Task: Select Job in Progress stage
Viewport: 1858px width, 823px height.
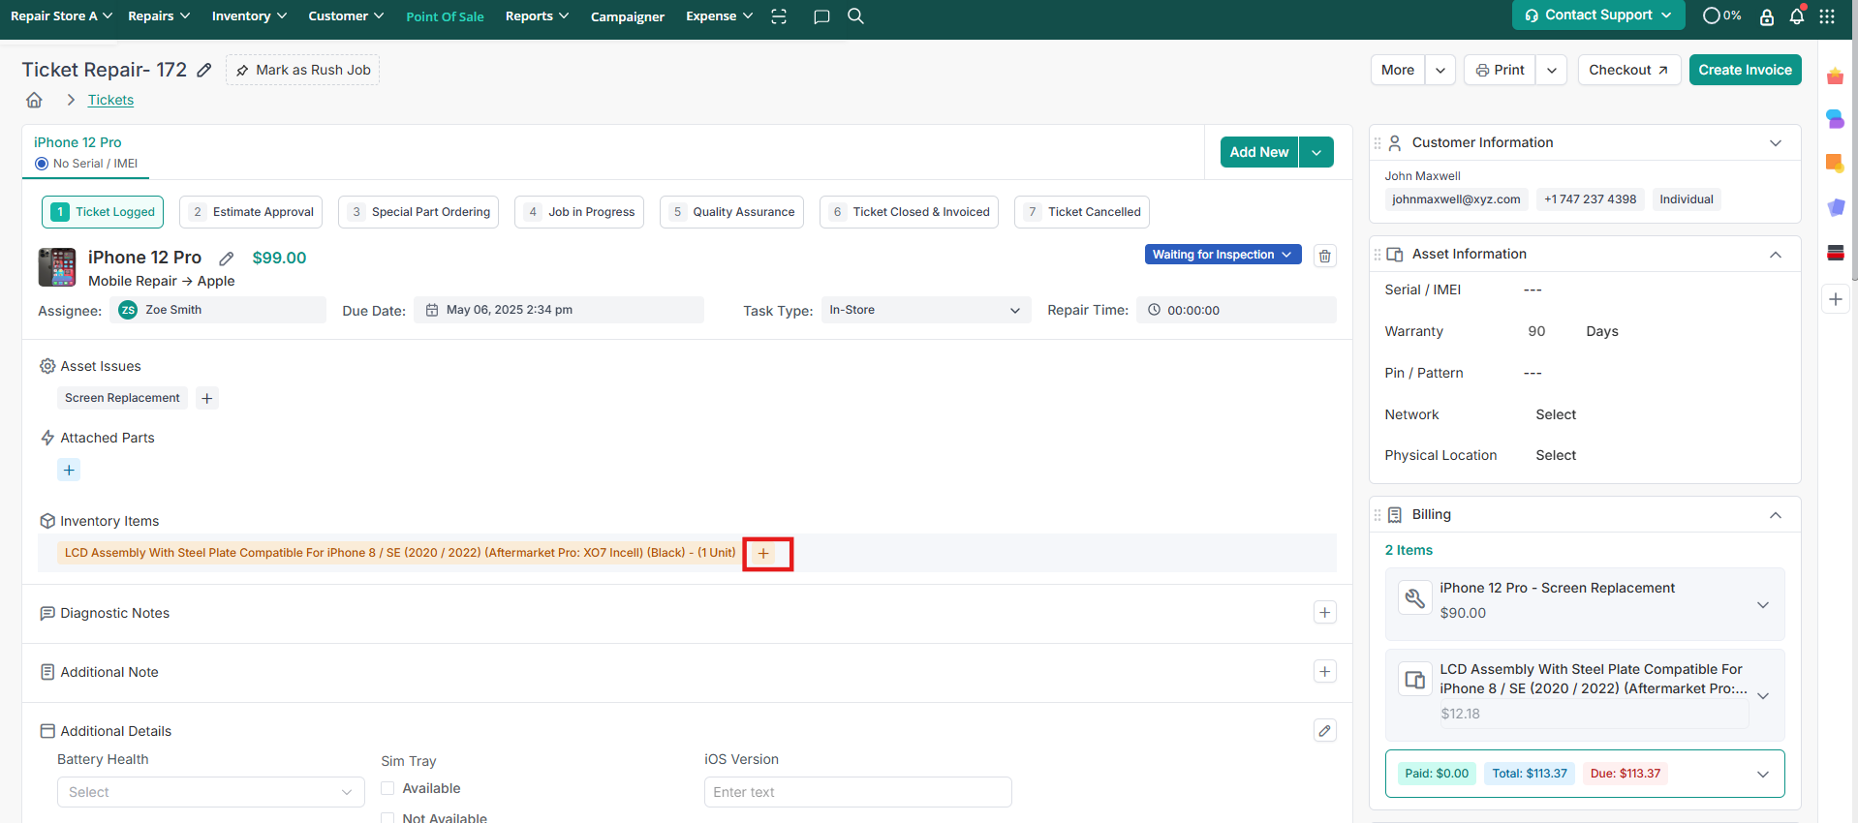Action: click(x=581, y=212)
